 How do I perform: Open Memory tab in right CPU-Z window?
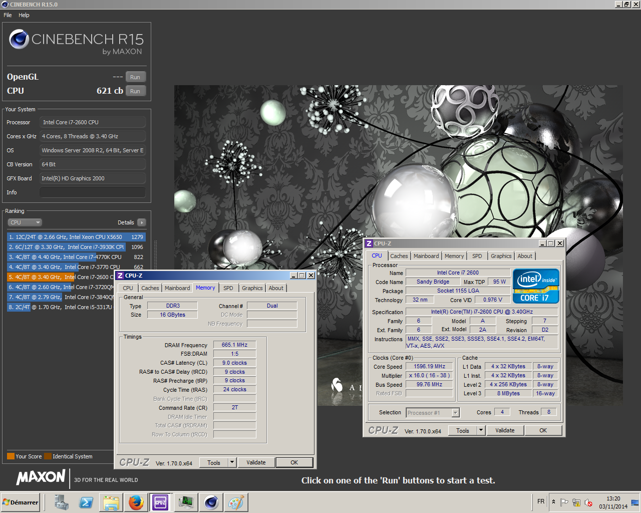[454, 256]
